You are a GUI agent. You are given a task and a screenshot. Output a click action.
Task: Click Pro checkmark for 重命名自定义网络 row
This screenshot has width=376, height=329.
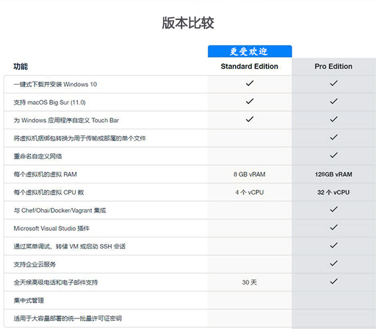coord(334,155)
